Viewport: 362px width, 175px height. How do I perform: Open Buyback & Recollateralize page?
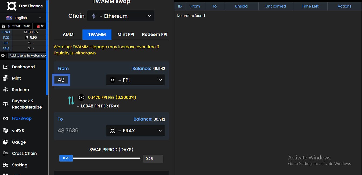click(x=27, y=104)
